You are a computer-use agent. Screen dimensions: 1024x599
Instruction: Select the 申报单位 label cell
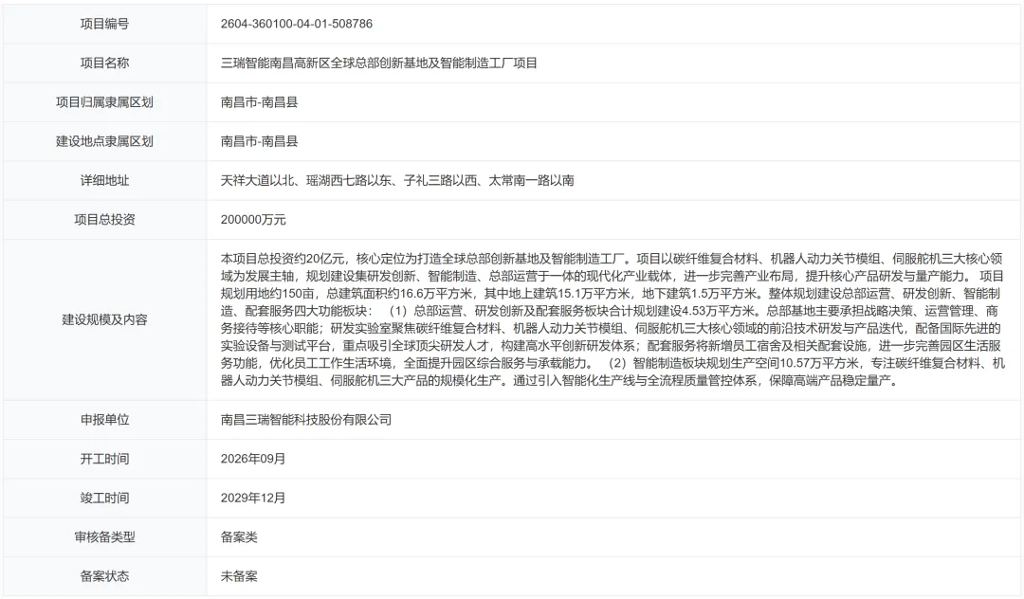click(x=104, y=420)
